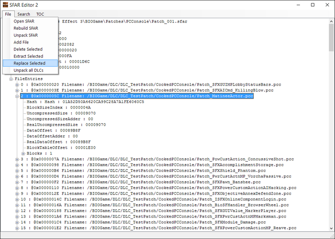The width and height of the screenshot is (335, 239).
Task: Select row Patch_SFXAICmd_KillingBlow.pcc
Action: click(147, 90)
